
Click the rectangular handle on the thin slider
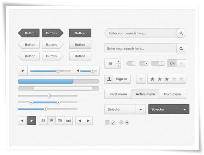coord(49,96)
